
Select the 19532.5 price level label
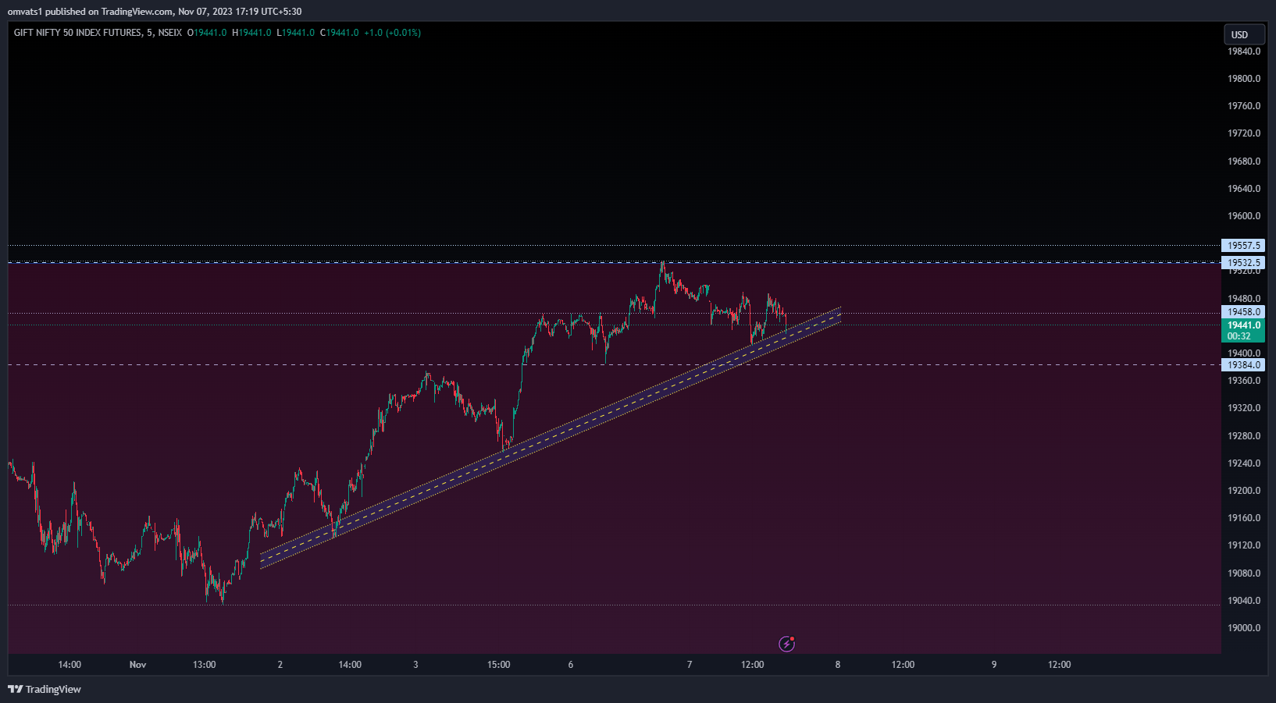coord(1243,263)
